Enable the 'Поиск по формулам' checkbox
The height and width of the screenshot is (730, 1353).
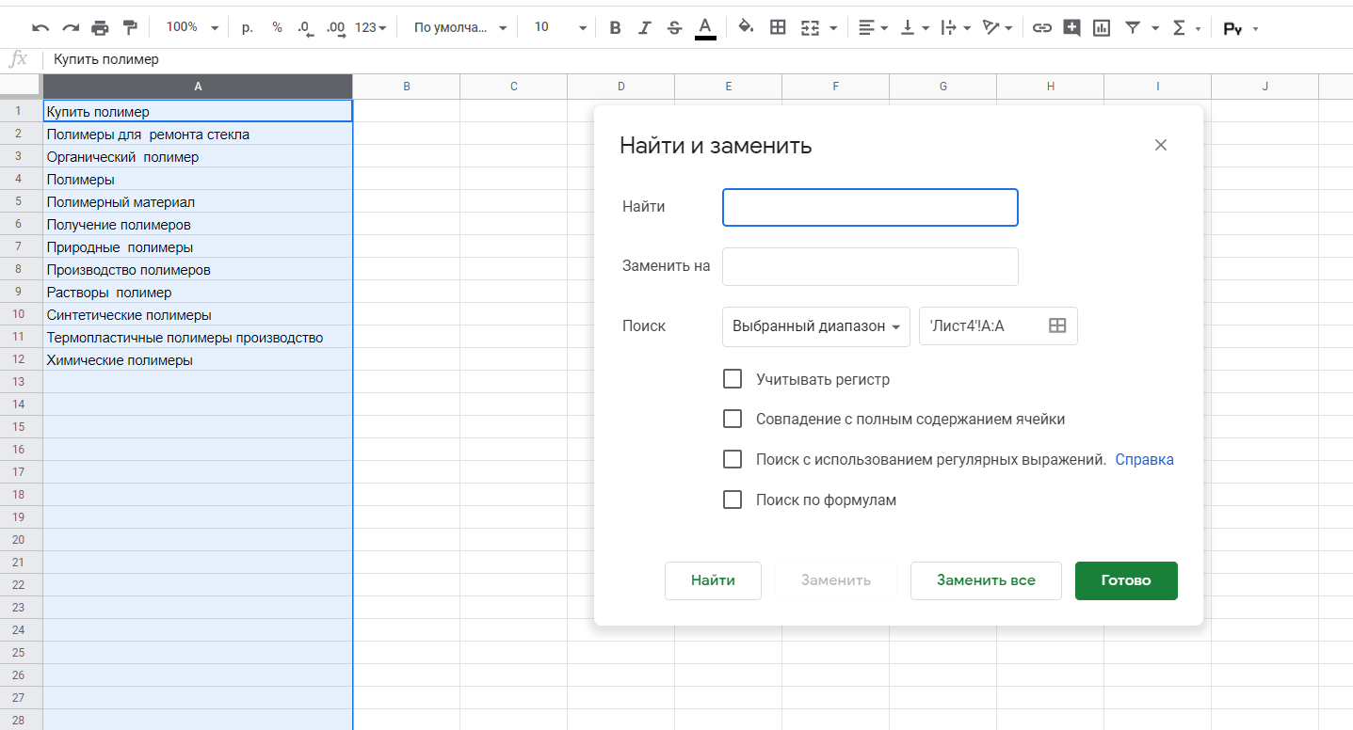(x=733, y=500)
